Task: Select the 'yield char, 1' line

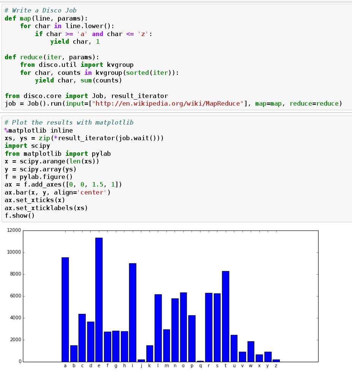Action: click(75, 41)
